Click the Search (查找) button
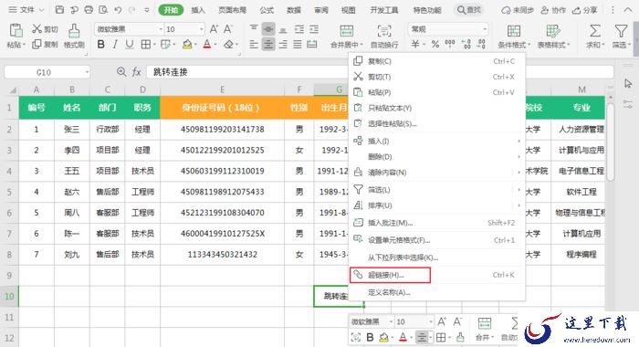Image resolution: width=639 pixels, height=347 pixels. 468,10
